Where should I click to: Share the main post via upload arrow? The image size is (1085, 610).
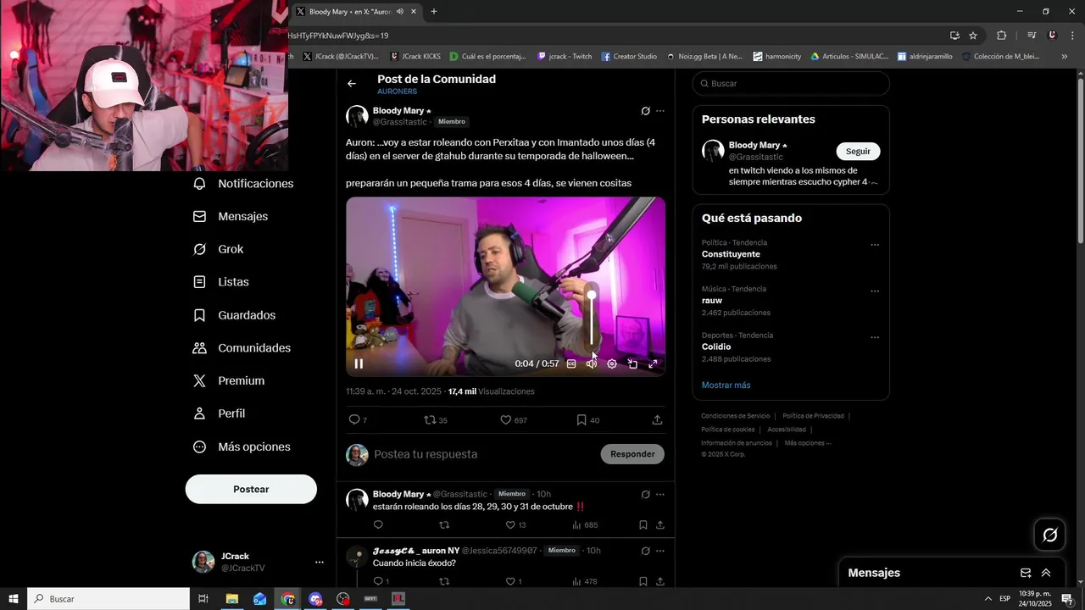coord(657,420)
